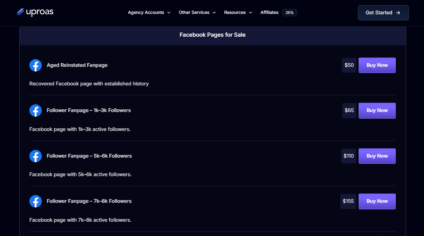Buy the Aged Reinstated Fanpage now
424x236 pixels.
pos(377,65)
